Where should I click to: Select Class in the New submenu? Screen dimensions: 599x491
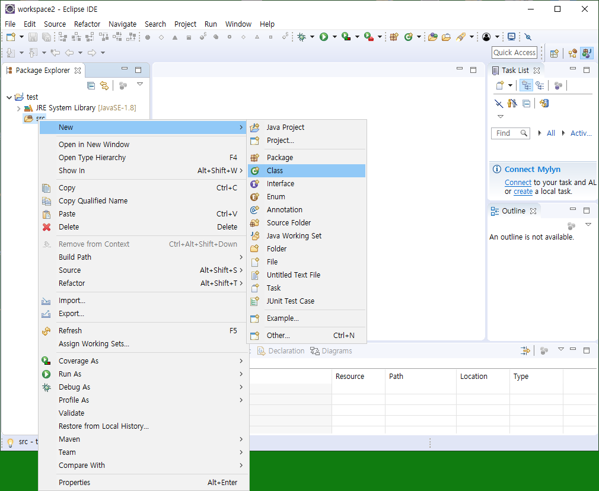[307, 171]
